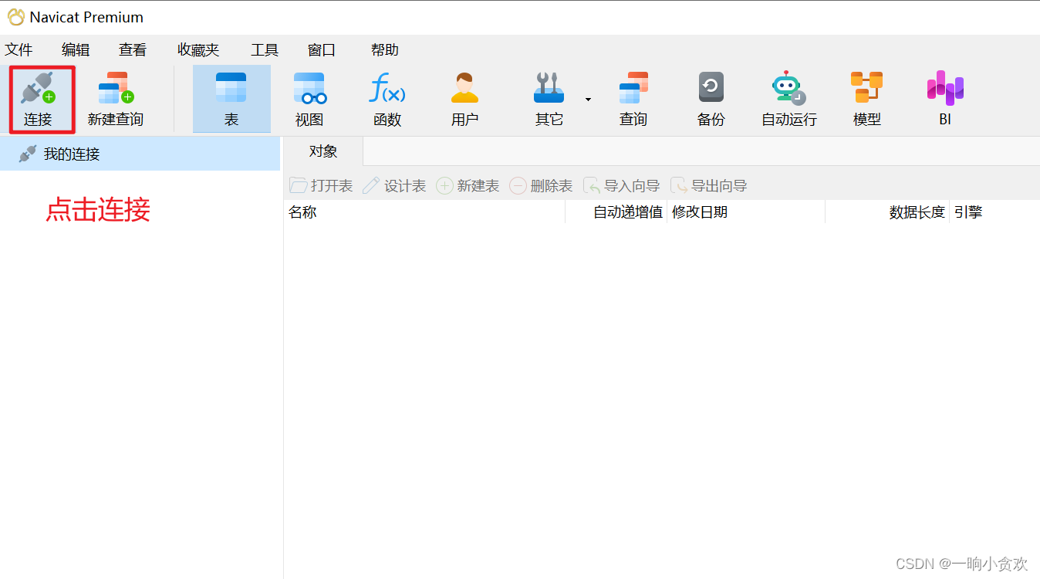Switch to the 对象 tab
The width and height of the screenshot is (1040, 579).
[323, 151]
